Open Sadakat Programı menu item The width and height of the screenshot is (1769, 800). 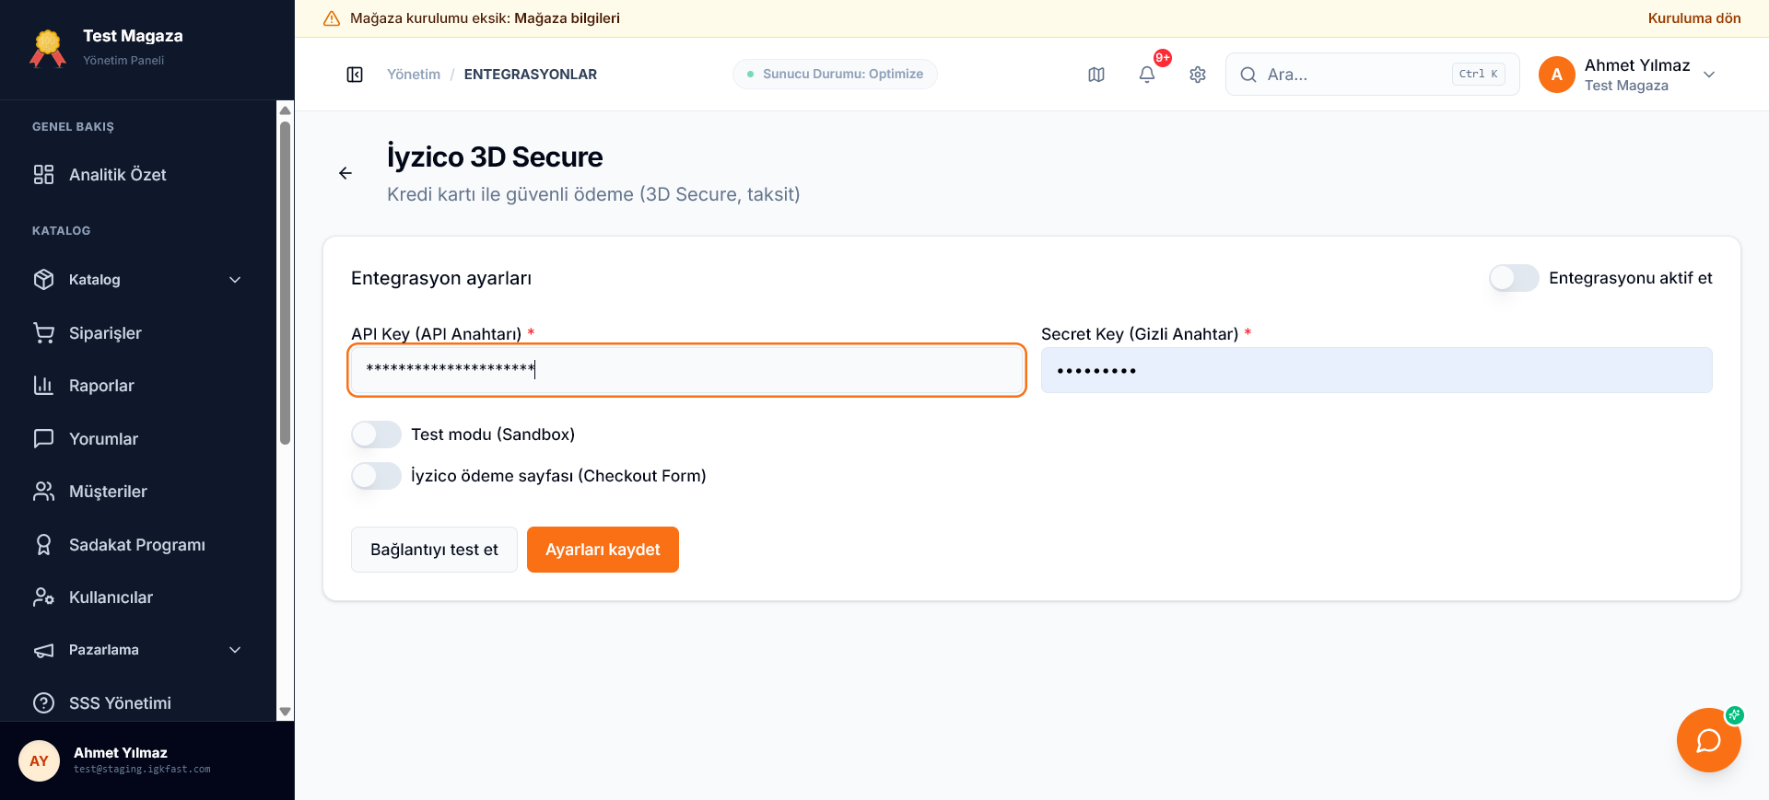140,545
